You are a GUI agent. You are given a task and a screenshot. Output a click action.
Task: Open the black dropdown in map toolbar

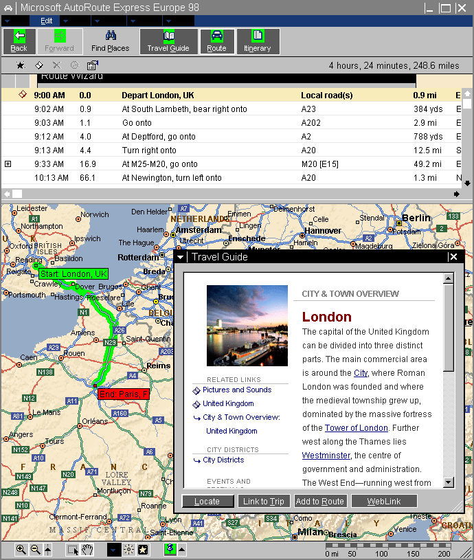(x=113, y=550)
